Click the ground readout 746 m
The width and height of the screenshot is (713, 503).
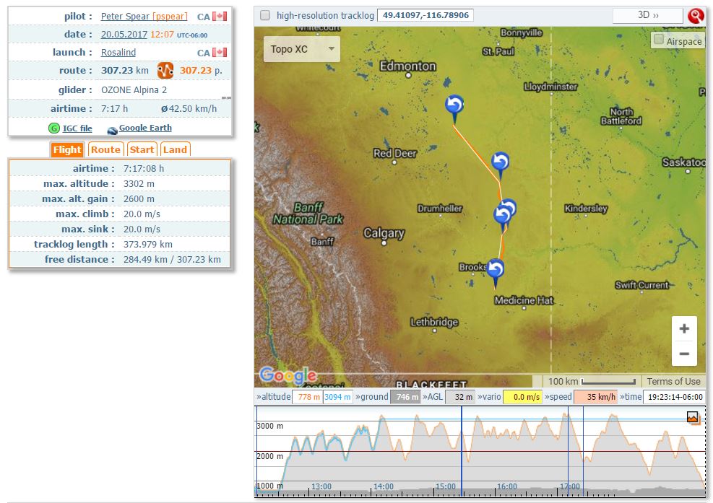[x=405, y=397]
